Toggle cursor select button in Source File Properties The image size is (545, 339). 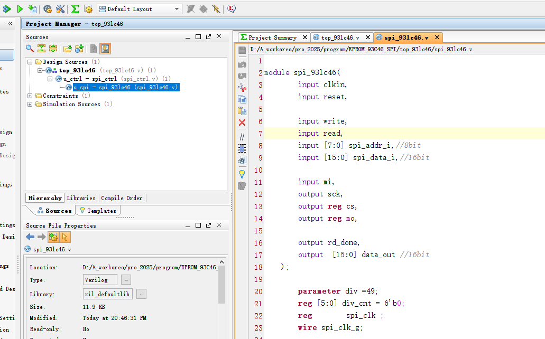(x=64, y=237)
